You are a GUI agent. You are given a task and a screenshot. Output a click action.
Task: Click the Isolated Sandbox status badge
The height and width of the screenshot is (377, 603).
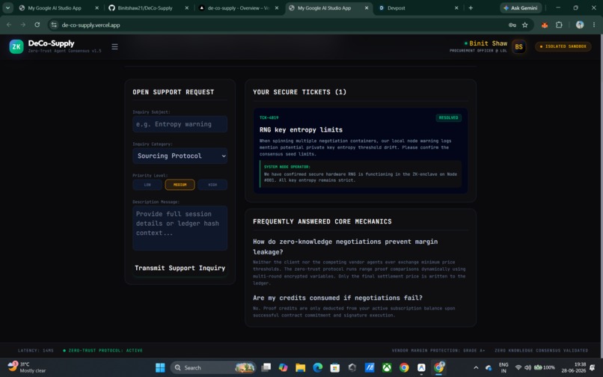563,46
